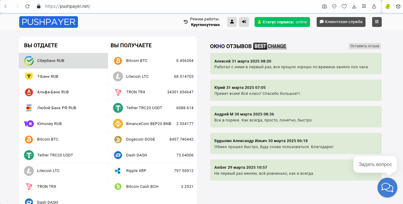Viewport: 403px width, 204px height.
Task: Click the Статус сервиса online button
Action: coord(282,22)
